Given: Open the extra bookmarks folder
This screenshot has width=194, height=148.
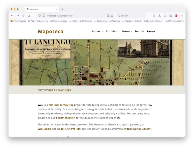Looking at the screenshot, I should coord(139,21).
